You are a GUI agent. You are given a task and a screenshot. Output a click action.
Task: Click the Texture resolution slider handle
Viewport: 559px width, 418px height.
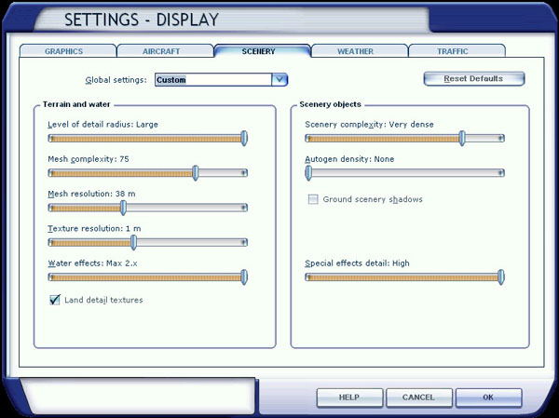click(133, 242)
